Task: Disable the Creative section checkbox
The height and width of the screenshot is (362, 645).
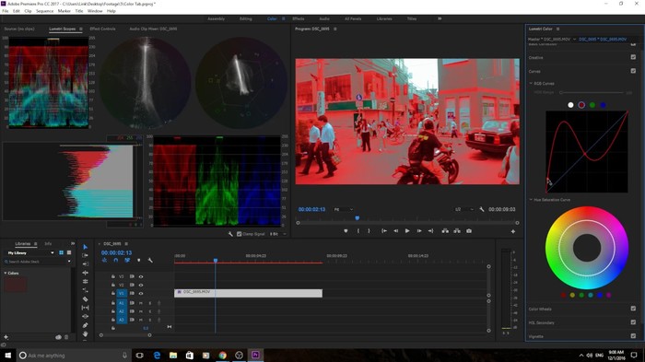Action: tap(633, 58)
